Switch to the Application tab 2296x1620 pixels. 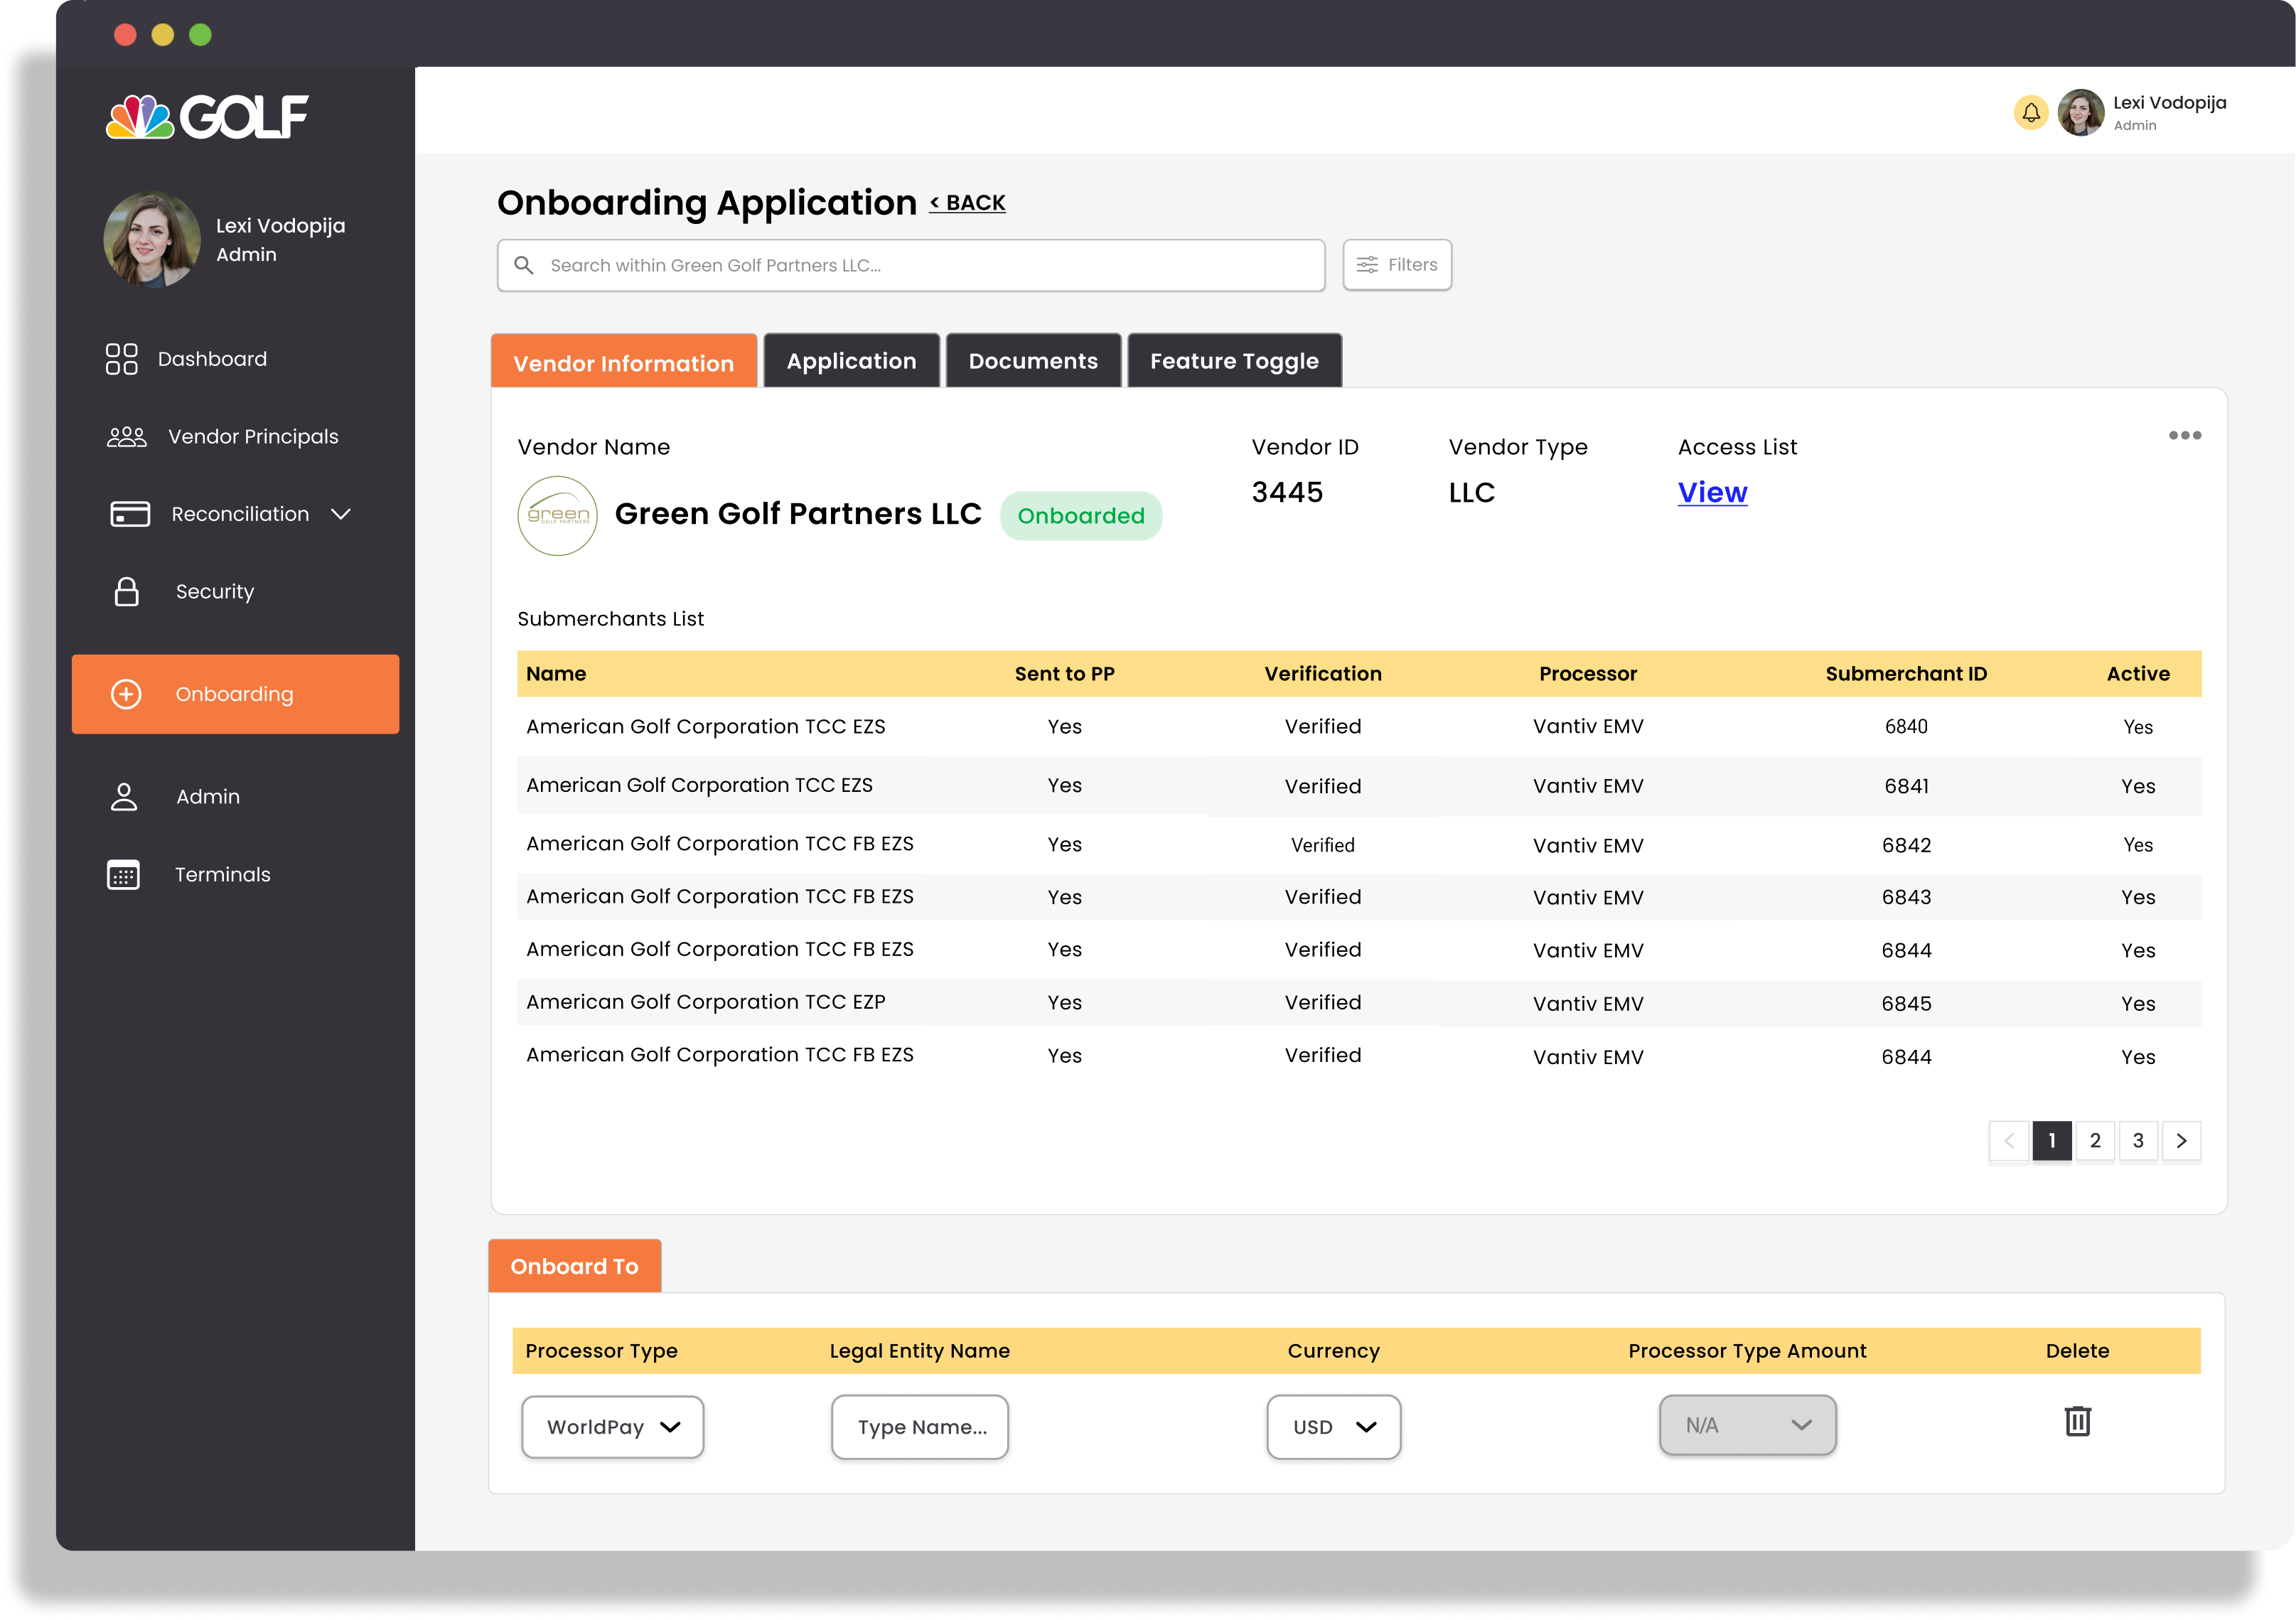pyautogui.click(x=852, y=361)
